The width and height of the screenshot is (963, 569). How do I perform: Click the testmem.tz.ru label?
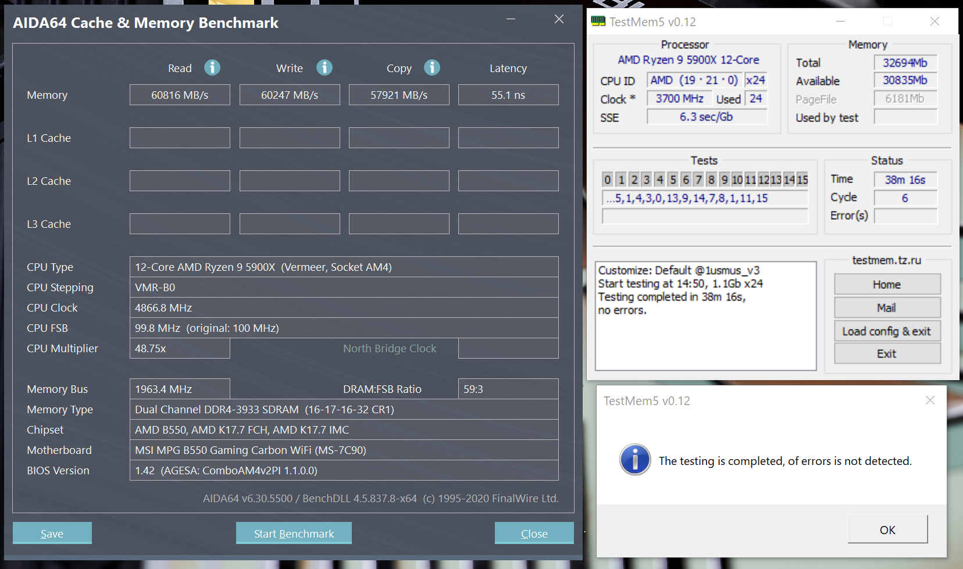tap(887, 260)
